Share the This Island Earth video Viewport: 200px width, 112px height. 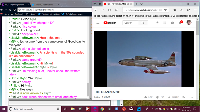pos(173,97)
